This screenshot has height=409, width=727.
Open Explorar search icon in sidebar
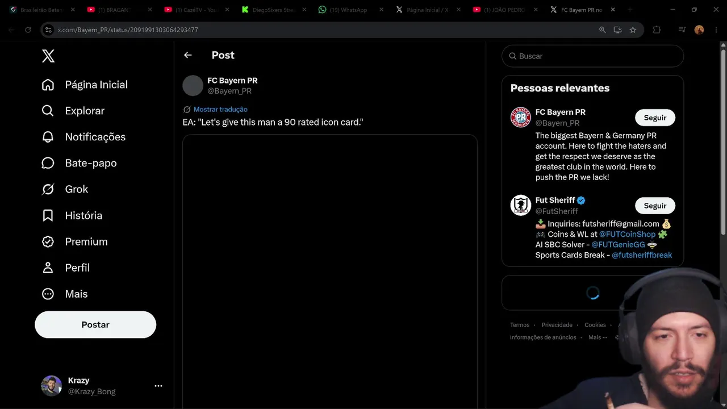pos(48,111)
